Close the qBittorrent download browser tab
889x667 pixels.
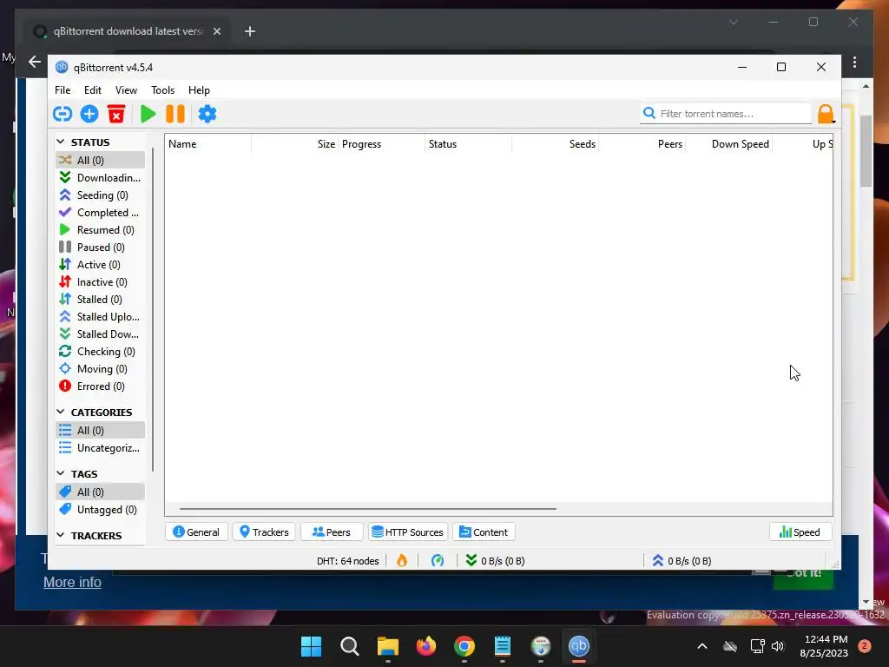pyautogui.click(x=216, y=31)
